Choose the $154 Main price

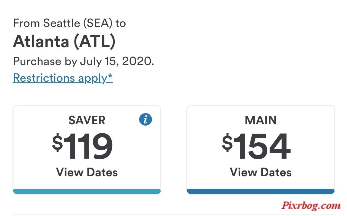256,146
